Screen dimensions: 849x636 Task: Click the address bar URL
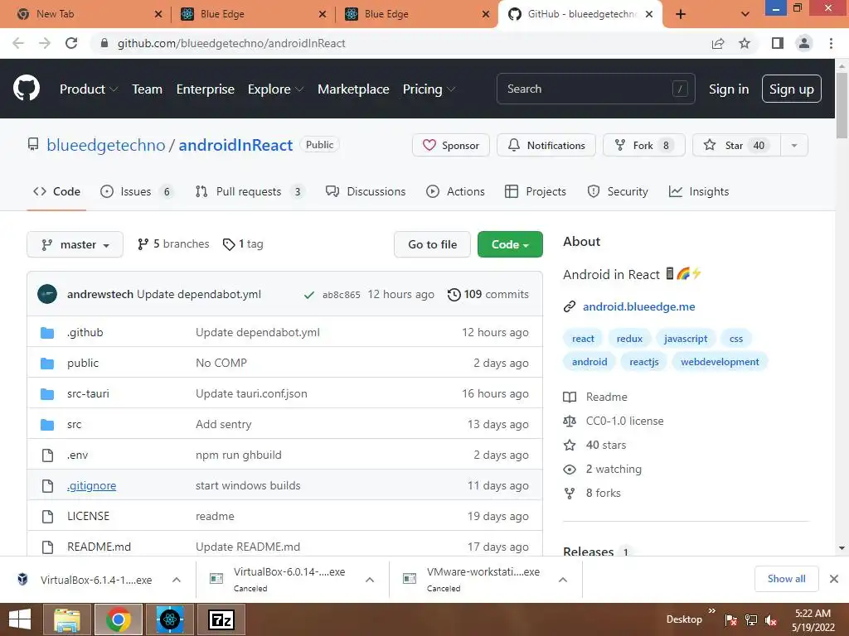pos(231,43)
